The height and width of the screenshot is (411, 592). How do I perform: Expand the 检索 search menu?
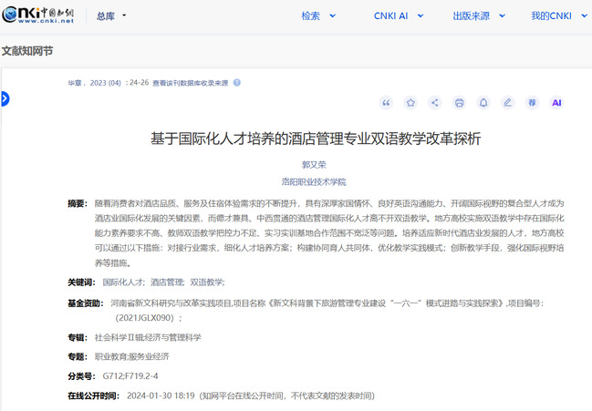tap(318, 15)
